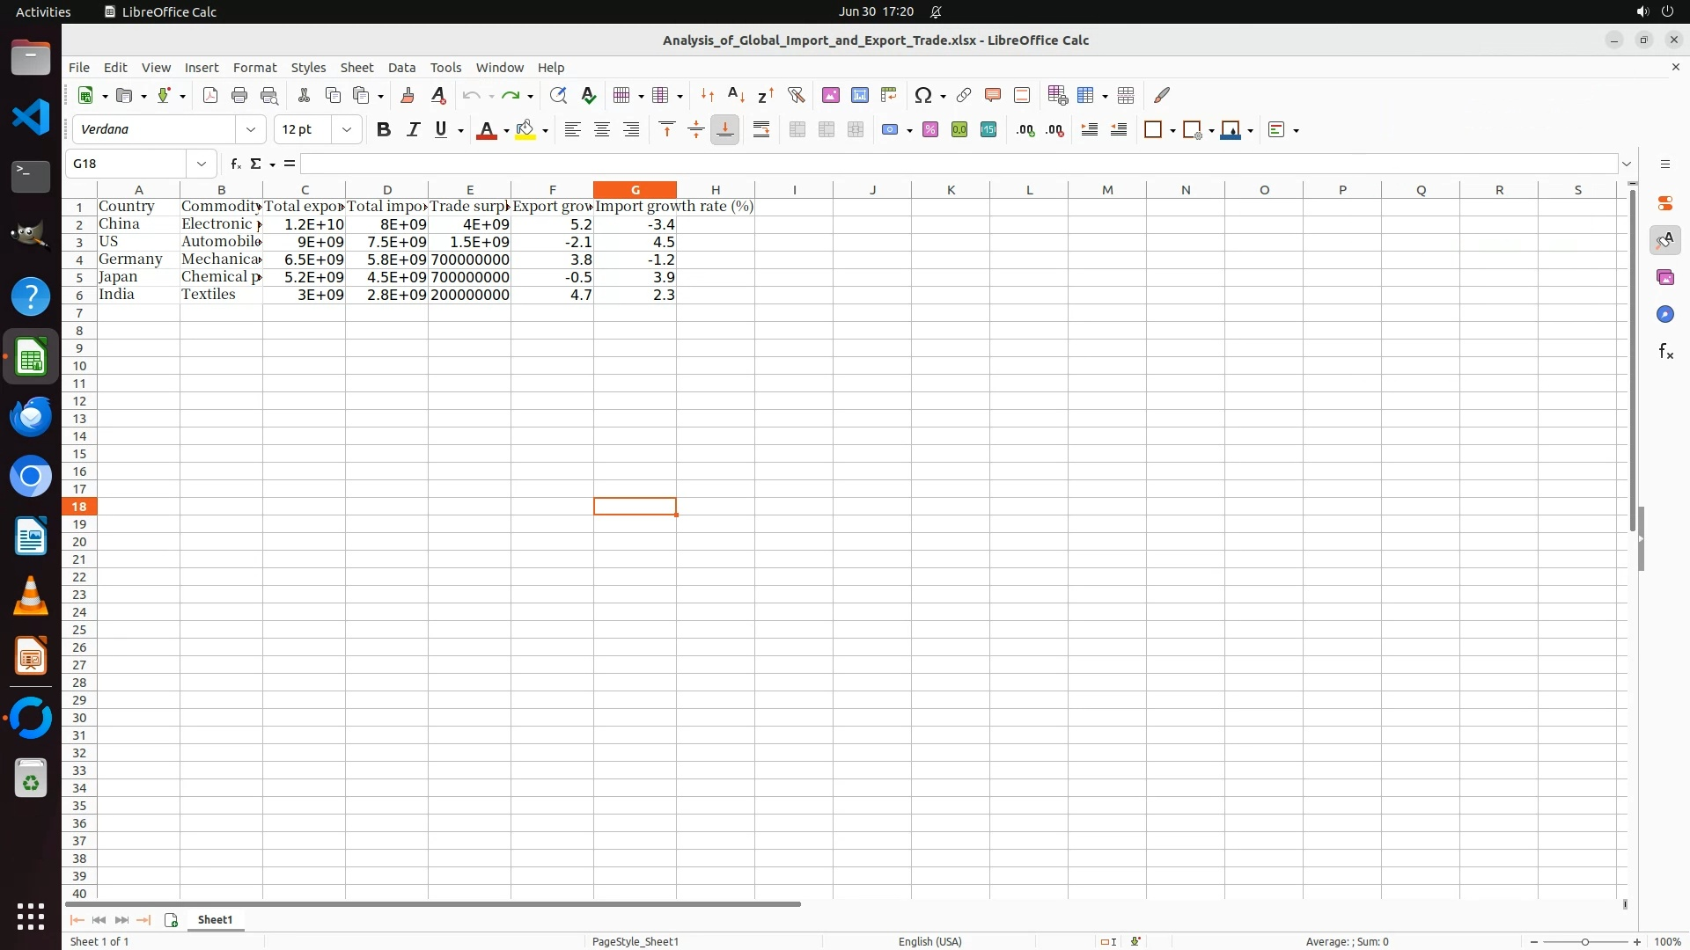Click the Insert Chart icon
Image resolution: width=1690 pixels, height=950 pixels.
859,95
